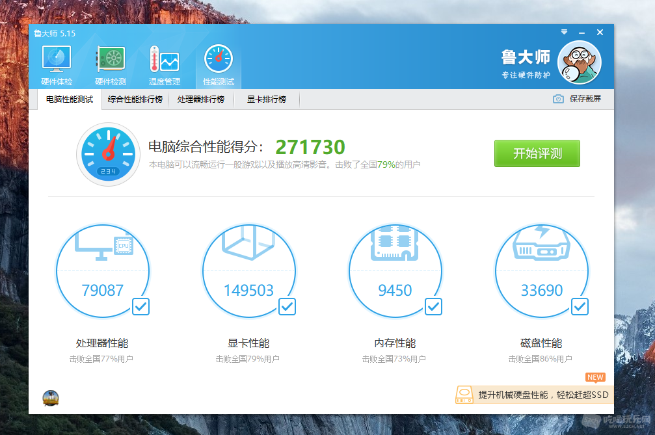Click the memory chip icon
The width and height of the screenshot is (655, 435).
pyautogui.click(x=395, y=243)
